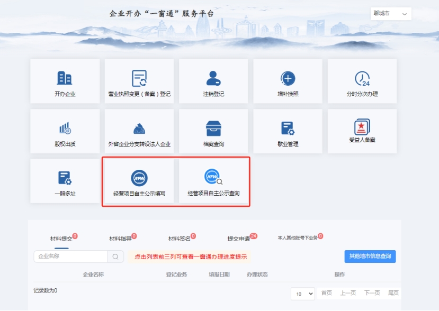Open the 开办企业 building icon
439x311 pixels.
(x=65, y=78)
